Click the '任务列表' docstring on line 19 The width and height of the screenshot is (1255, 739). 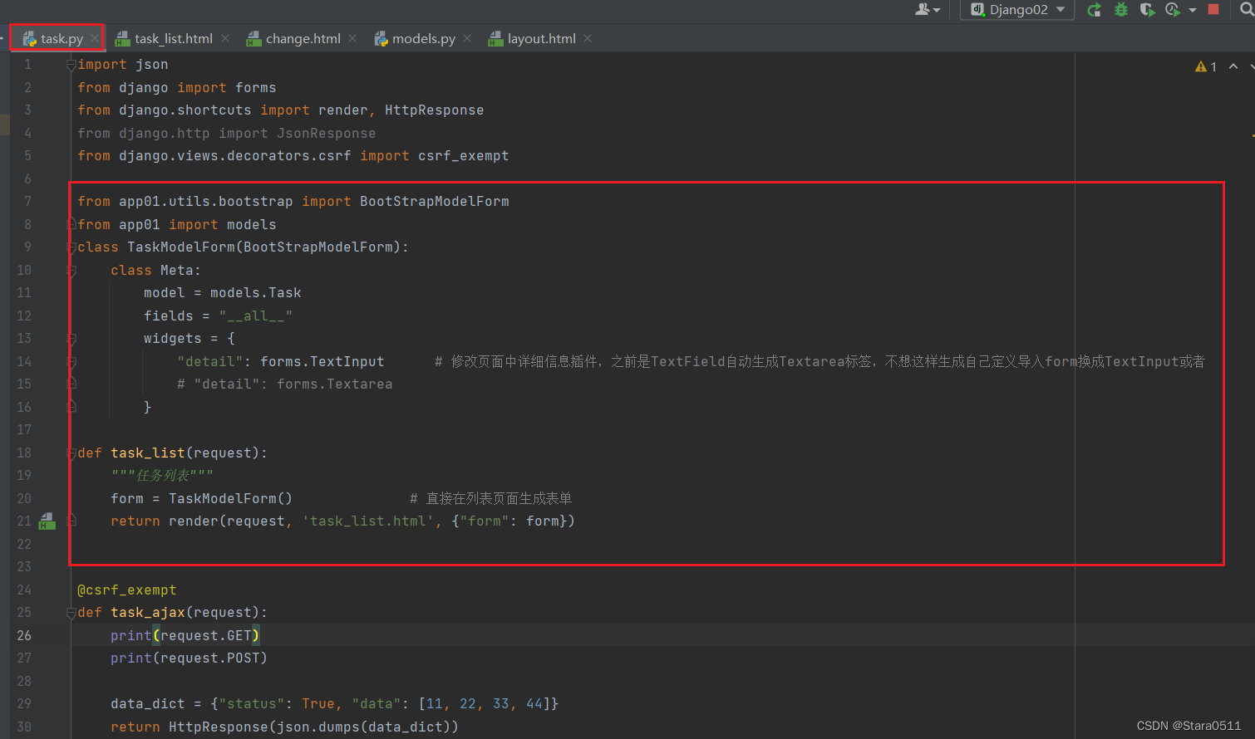pyautogui.click(x=163, y=476)
